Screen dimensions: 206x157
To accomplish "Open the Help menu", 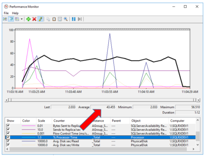I will 15,13.
